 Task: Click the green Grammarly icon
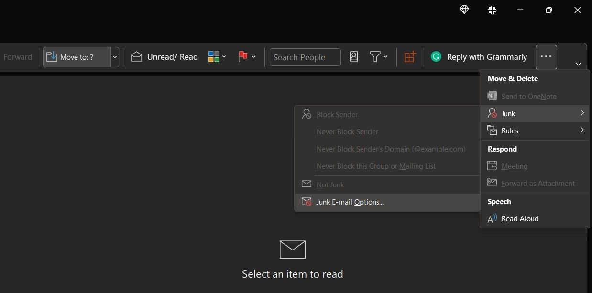pyautogui.click(x=436, y=57)
